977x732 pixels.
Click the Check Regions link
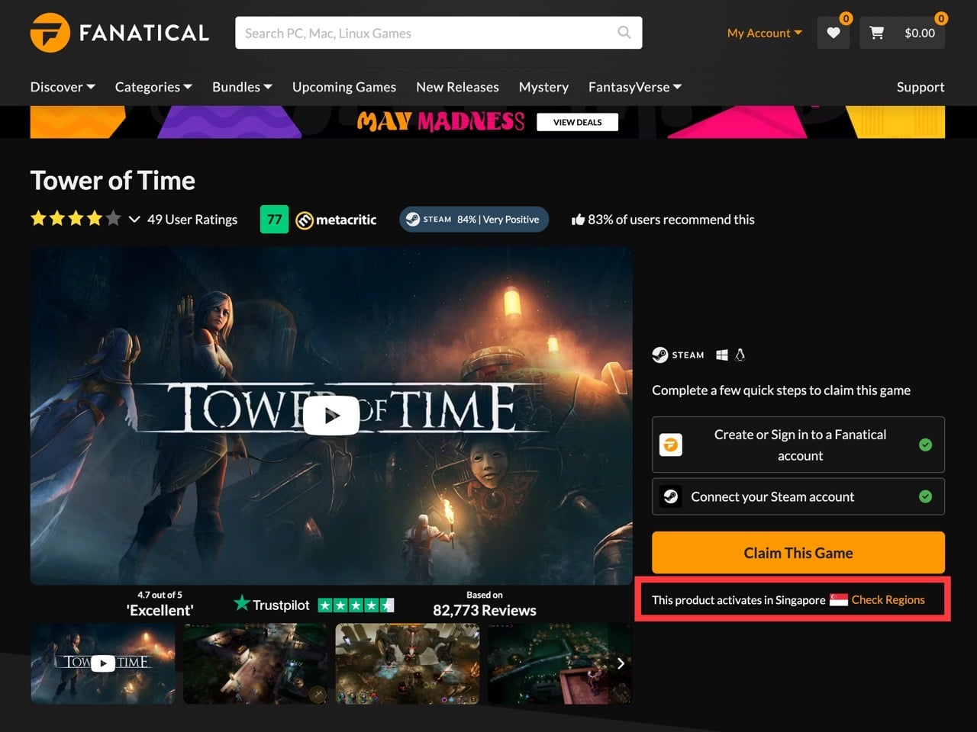[x=888, y=600]
